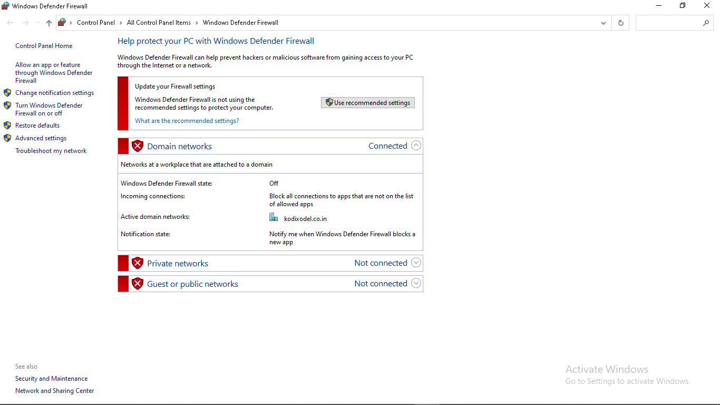Expand the chevron after Control Panel breadcrumb
This screenshot has width=720, height=405.
click(x=121, y=23)
